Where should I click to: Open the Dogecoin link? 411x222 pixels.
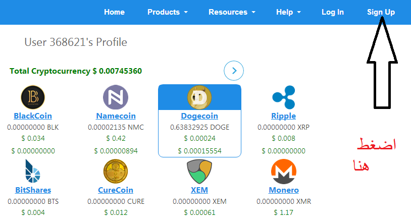(199, 116)
